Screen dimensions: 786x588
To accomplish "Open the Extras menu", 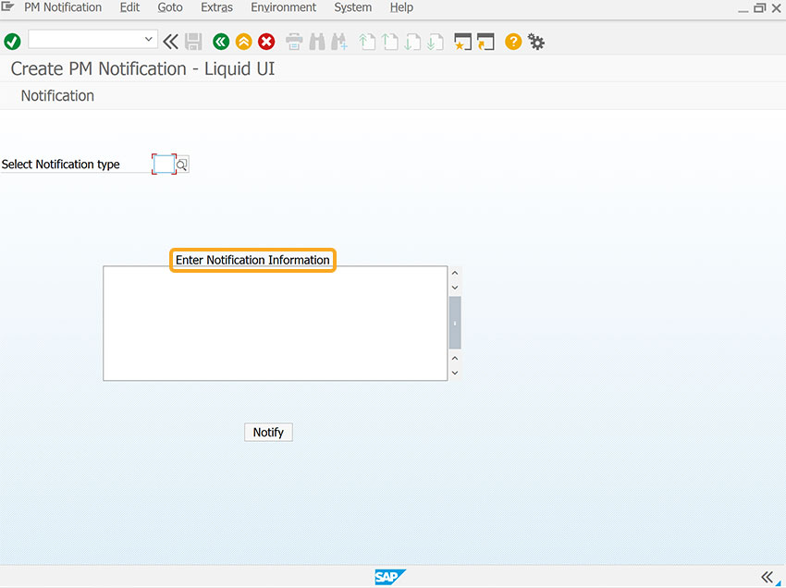I will (216, 7).
